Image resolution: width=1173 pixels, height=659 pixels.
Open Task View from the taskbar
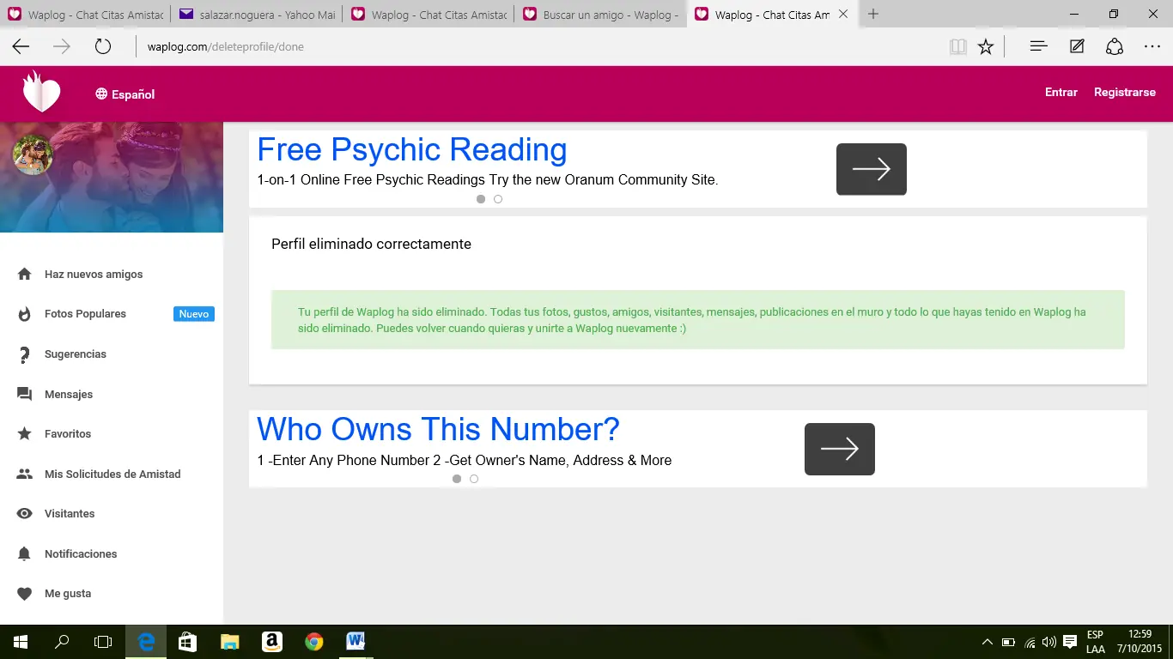[x=103, y=642]
